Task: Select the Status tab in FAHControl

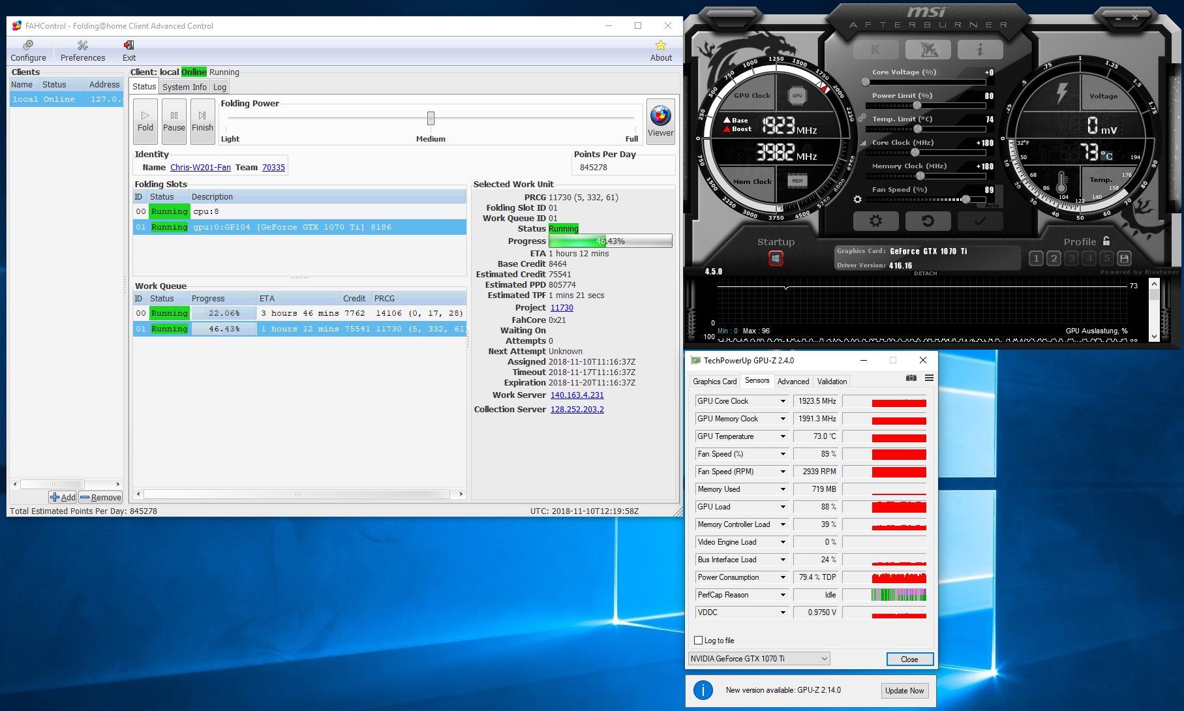Action: click(144, 86)
